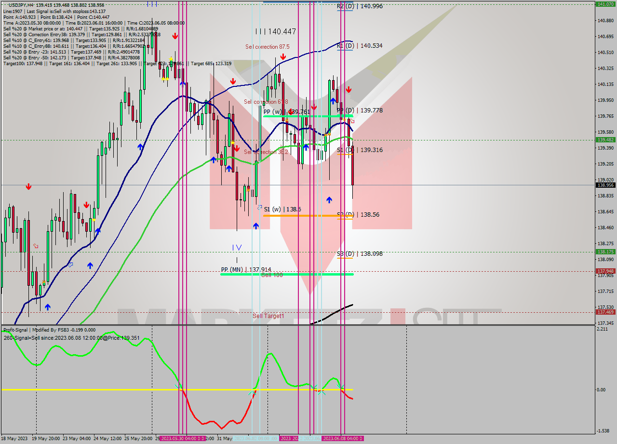Screen dimensions: 617x444
Task: Select the 'Sell correction 61.8' label
Action: coord(266,102)
